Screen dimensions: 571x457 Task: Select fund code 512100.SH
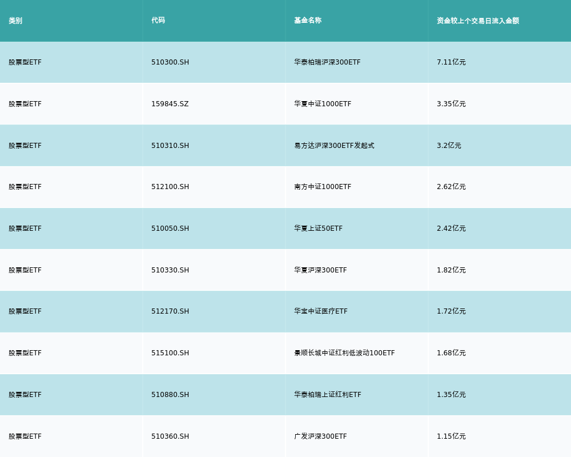(x=170, y=187)
